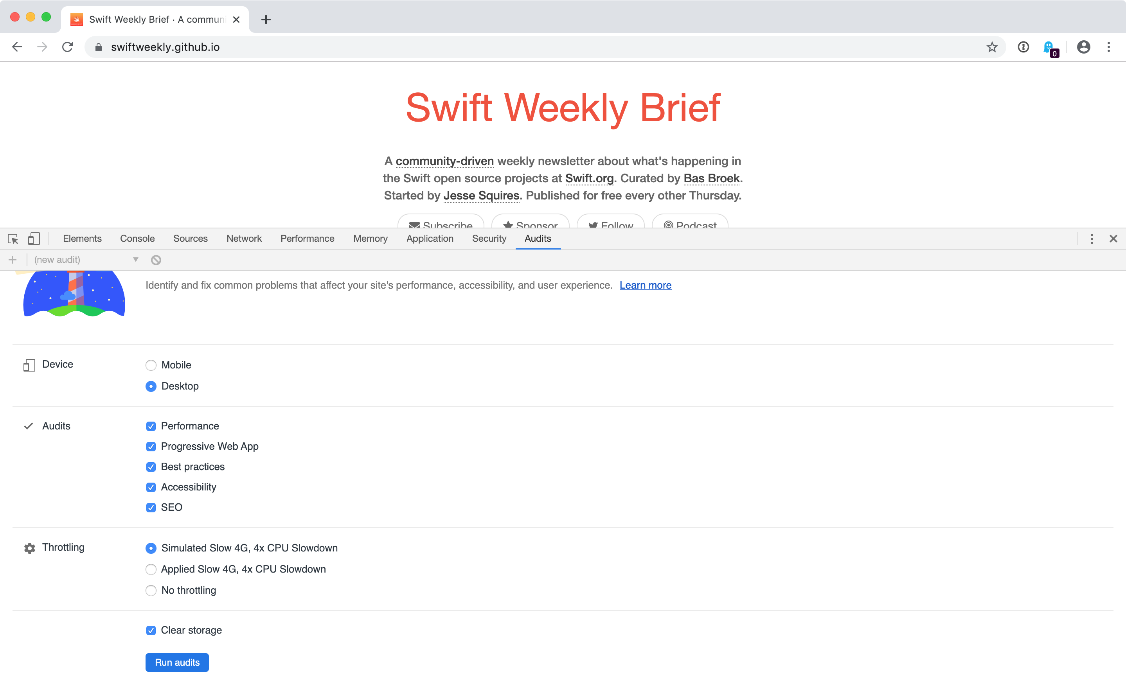Switch to the Application tab

(430, 239)
